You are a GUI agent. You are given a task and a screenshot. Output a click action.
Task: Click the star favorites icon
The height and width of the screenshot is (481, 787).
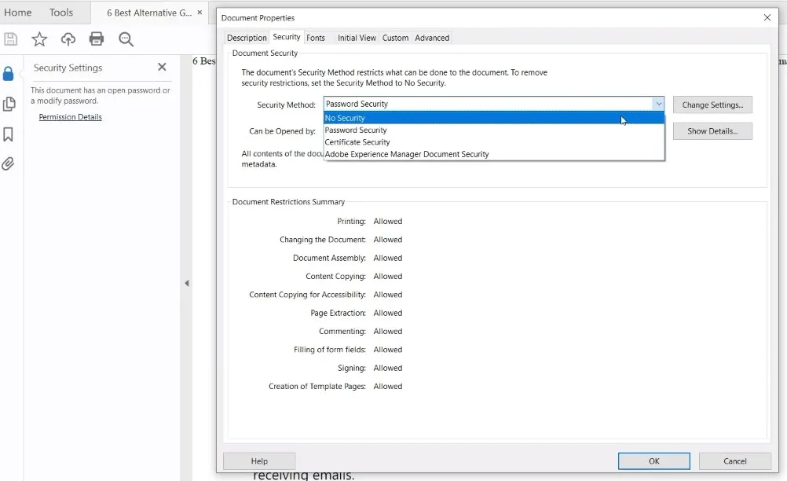pos(38,39)
